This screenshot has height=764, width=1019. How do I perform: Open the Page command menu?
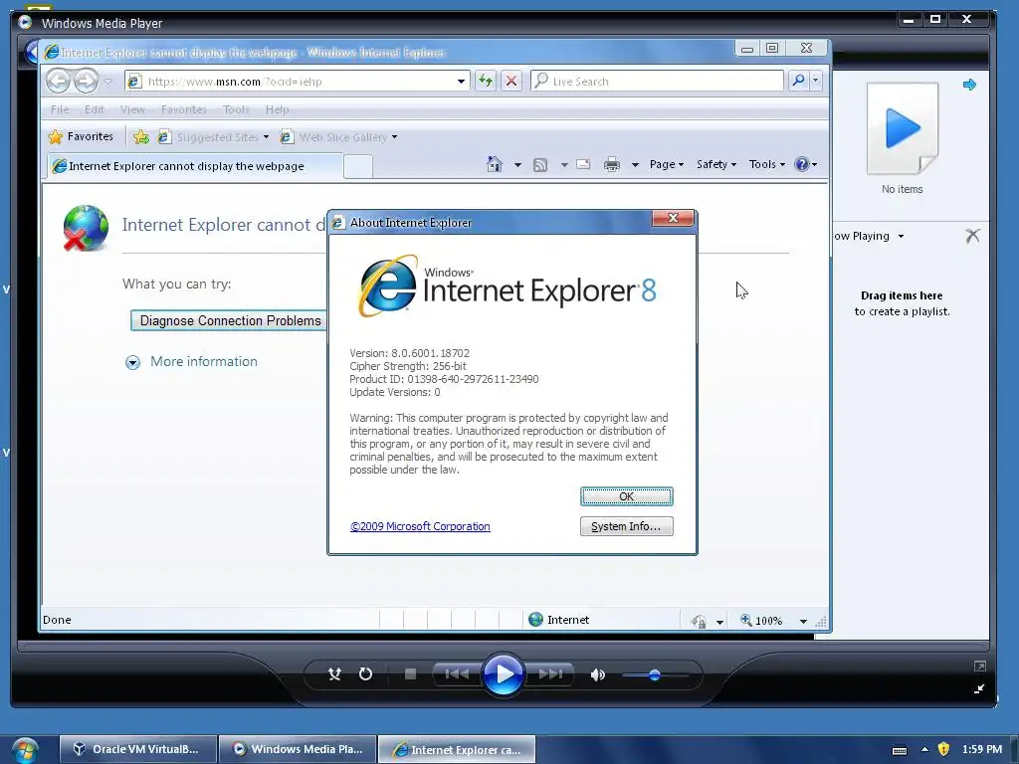(x=667, y=164)
